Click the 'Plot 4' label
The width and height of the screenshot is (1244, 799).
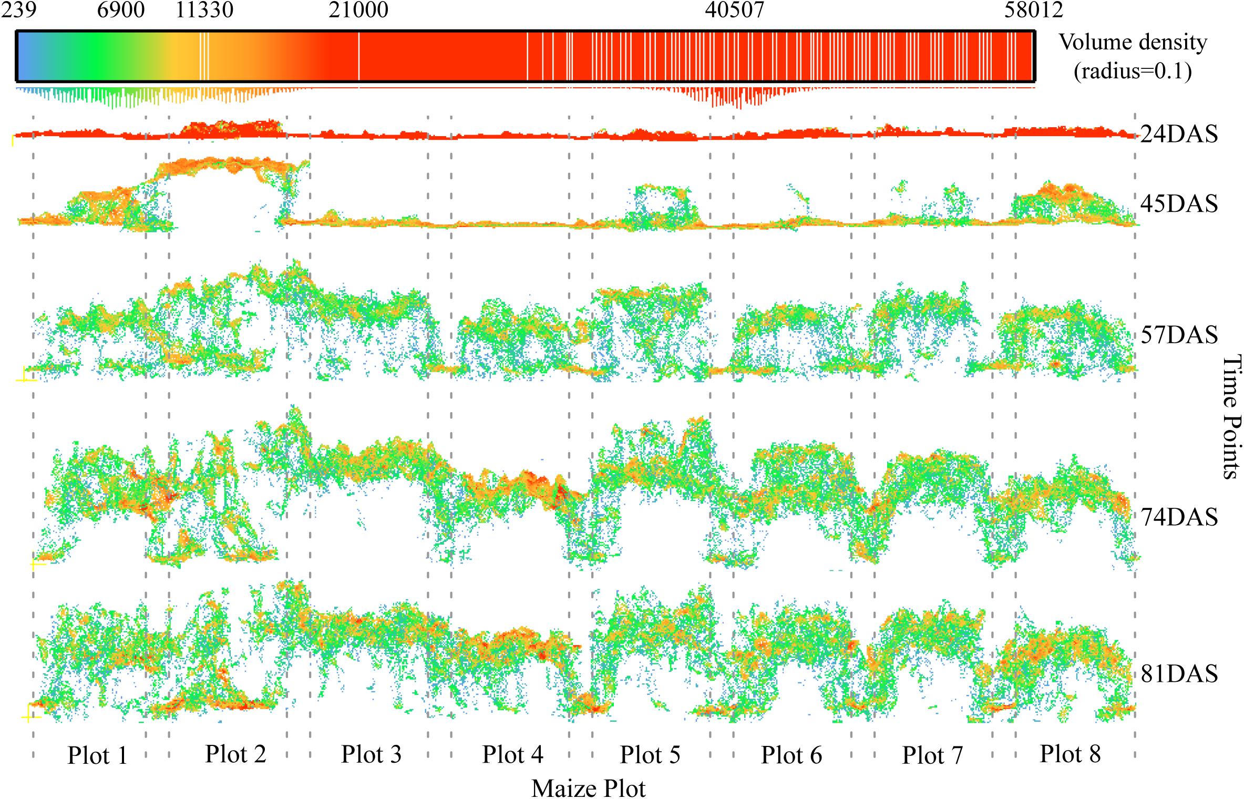point(512,755)
